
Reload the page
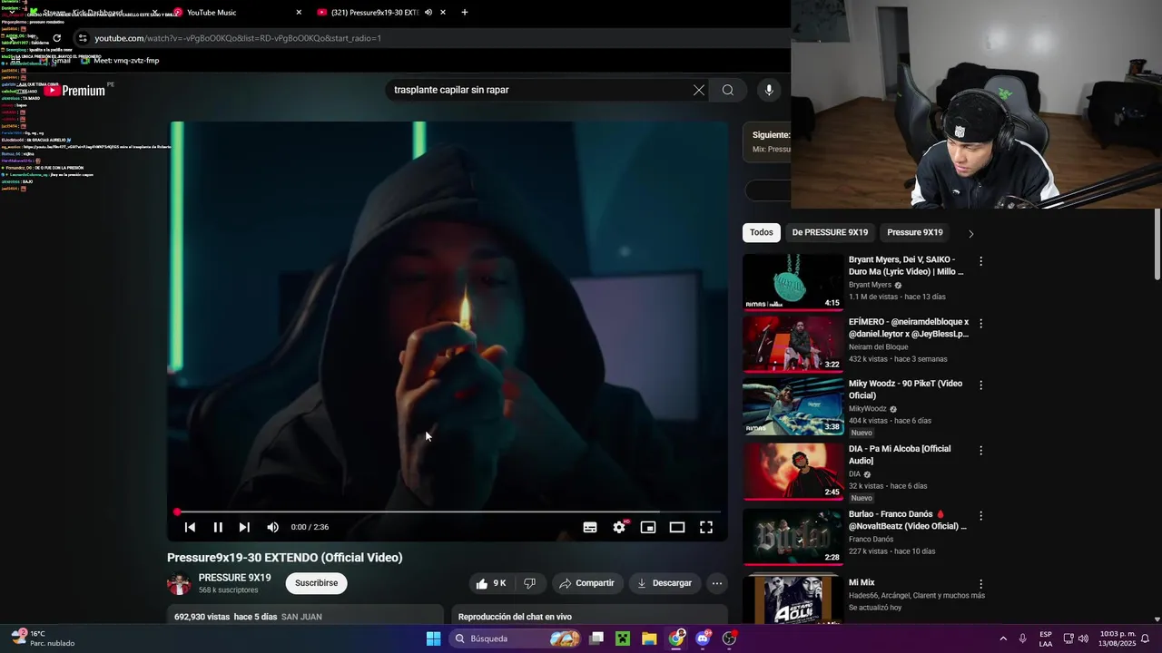coord(56,38)
